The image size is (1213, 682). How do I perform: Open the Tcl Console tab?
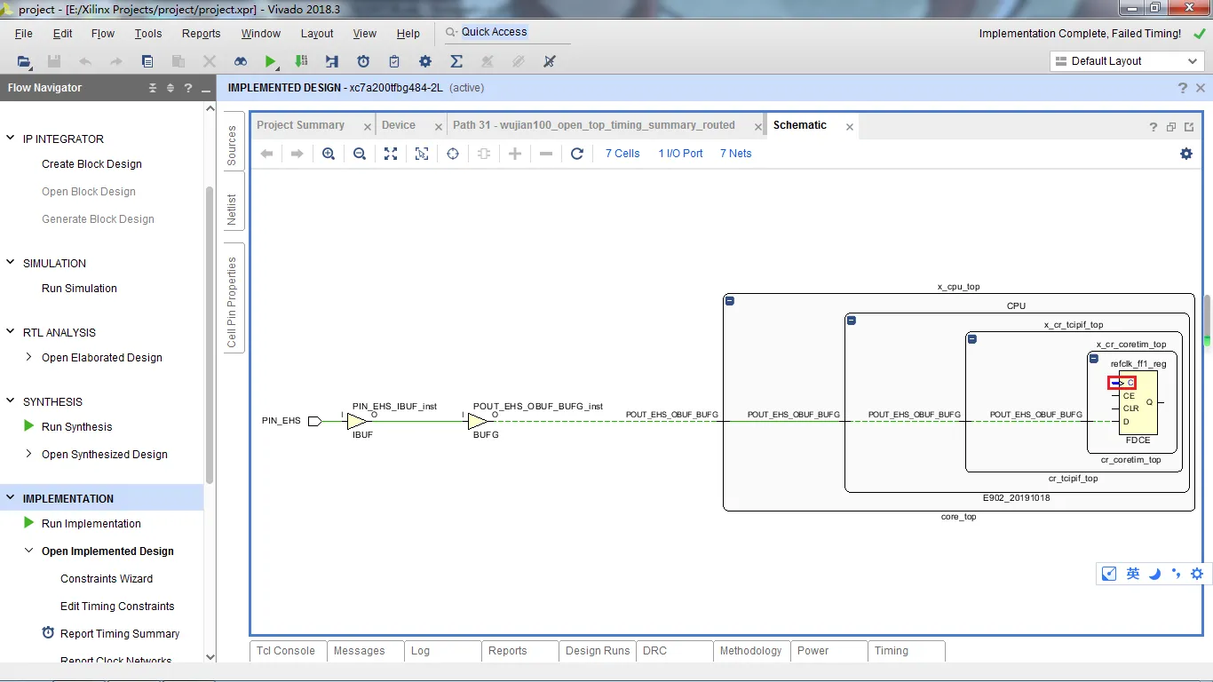[286, 651]
